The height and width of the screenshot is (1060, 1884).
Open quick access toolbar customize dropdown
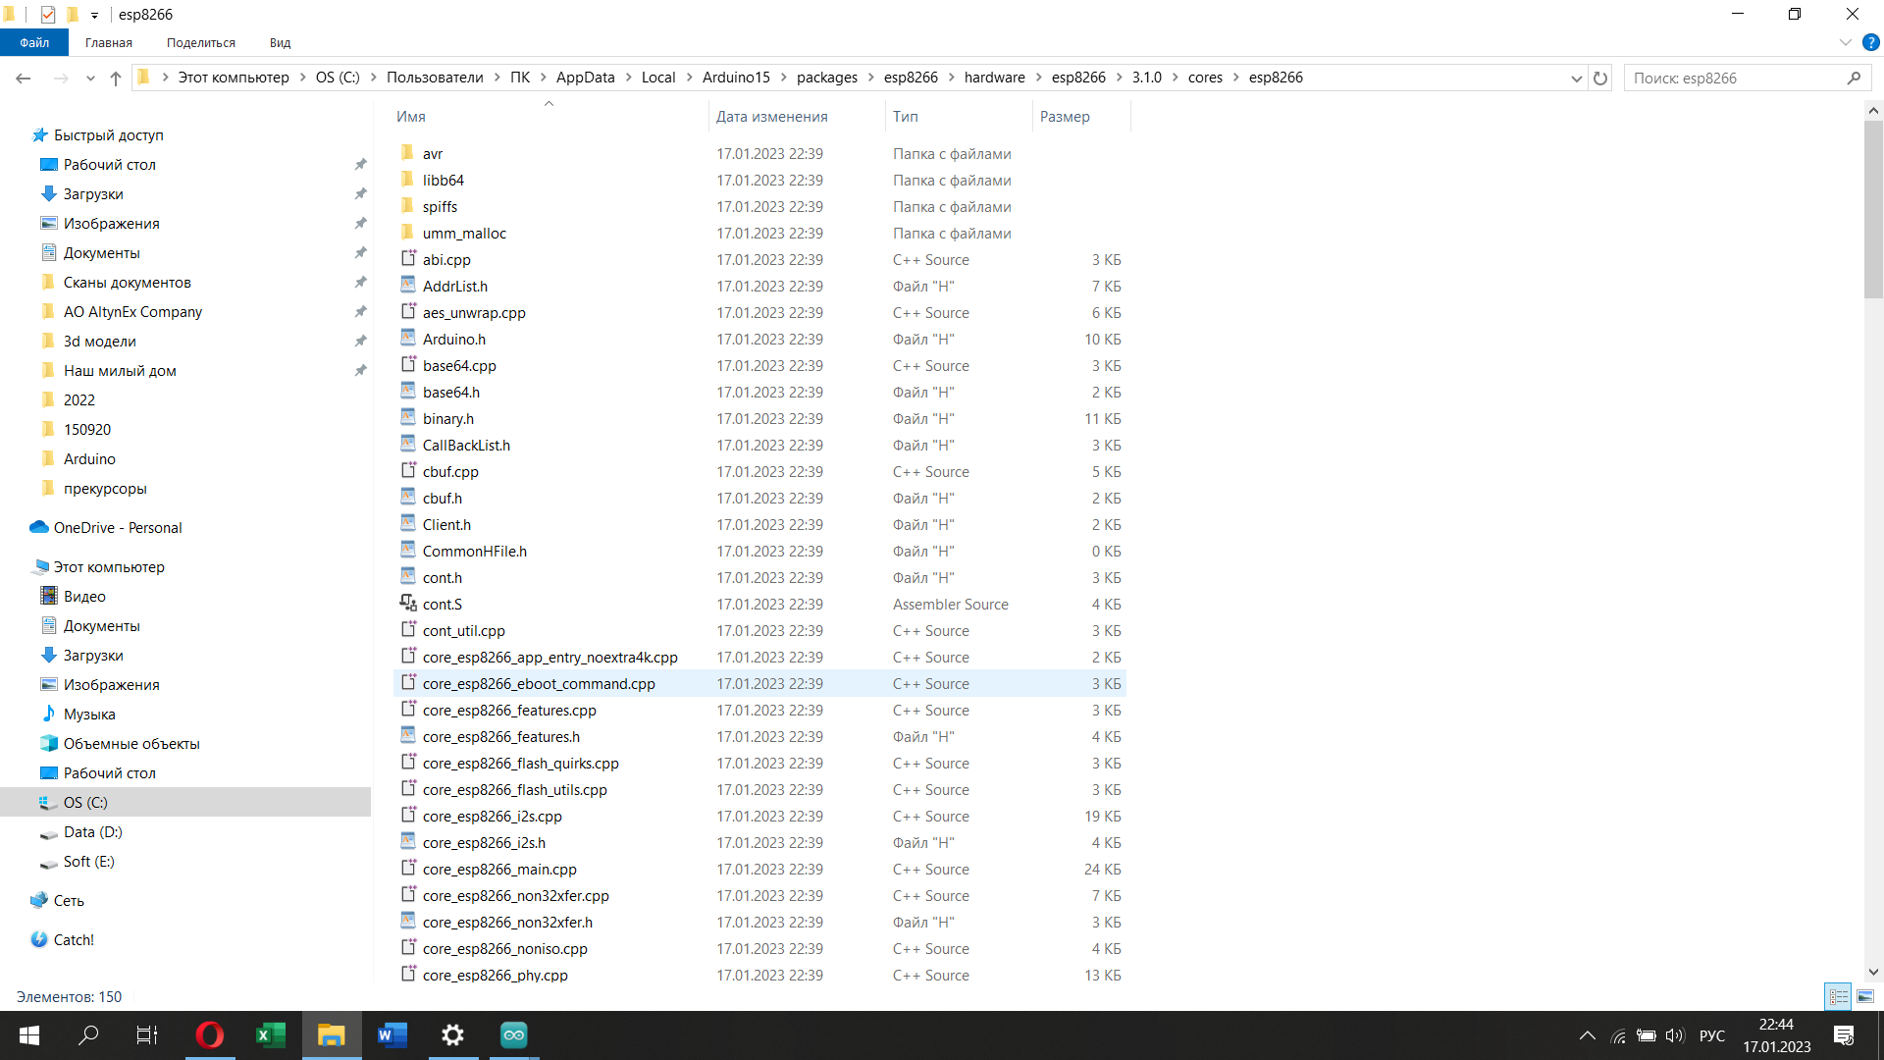click(94, 15)
